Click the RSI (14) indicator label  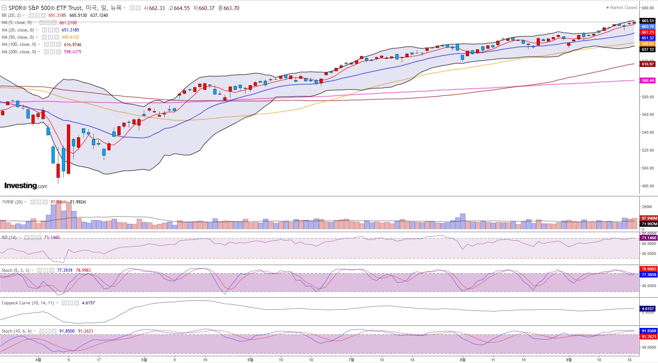click(x=9, y=237)
